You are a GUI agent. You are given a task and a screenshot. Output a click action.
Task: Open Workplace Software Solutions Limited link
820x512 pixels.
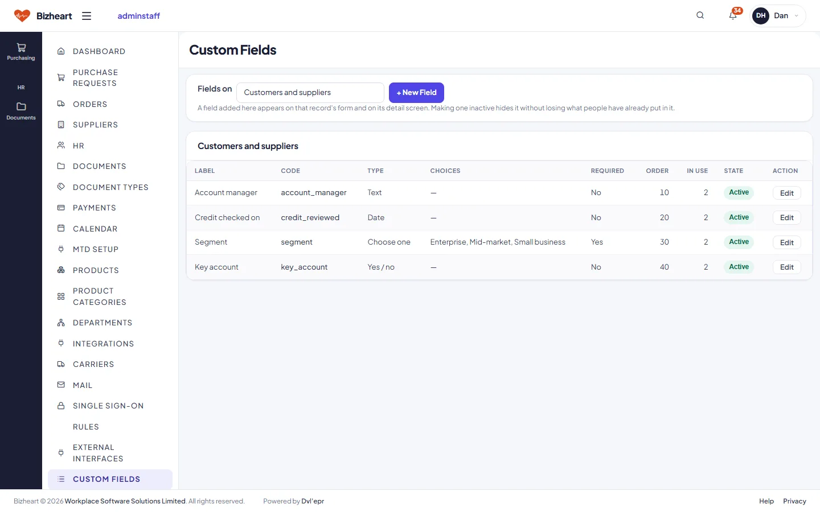[125, 501]
